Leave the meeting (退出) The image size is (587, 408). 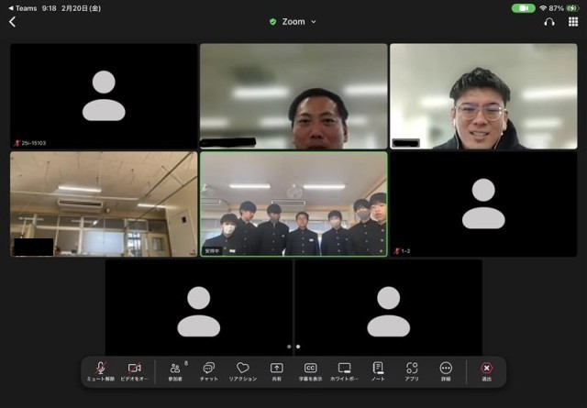point(486,370)
